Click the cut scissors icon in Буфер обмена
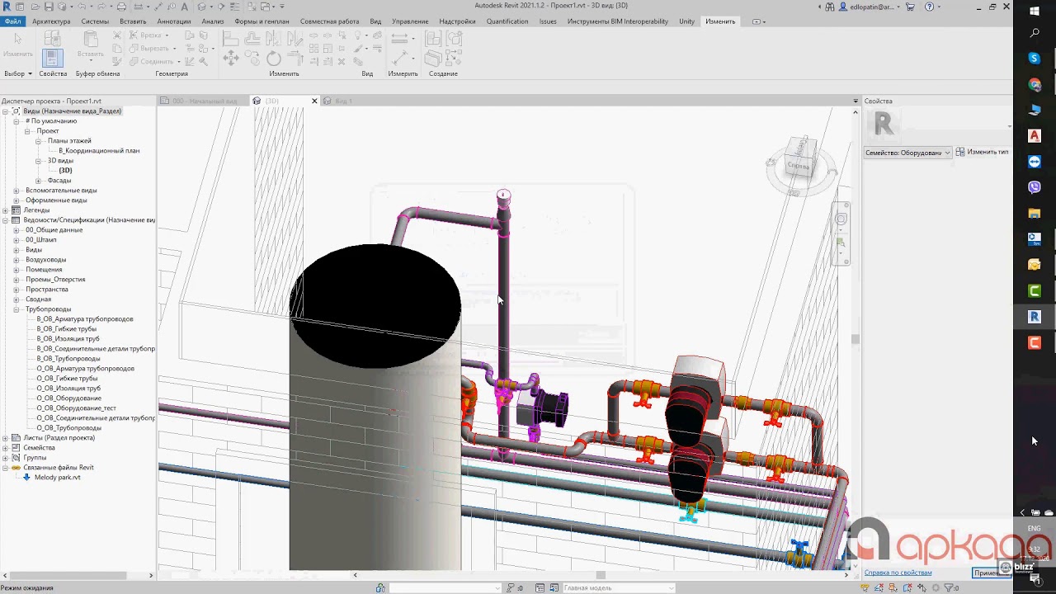 (x=116, y=35)
